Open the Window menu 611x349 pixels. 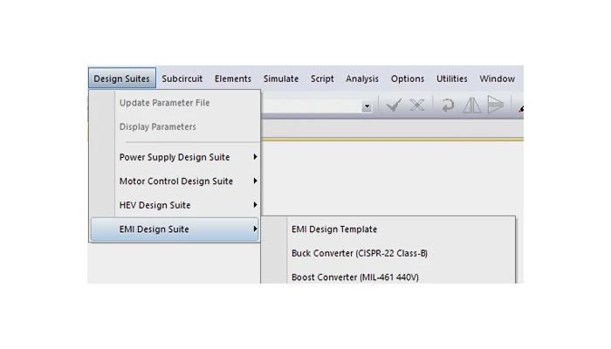click(x=498, y=79)
